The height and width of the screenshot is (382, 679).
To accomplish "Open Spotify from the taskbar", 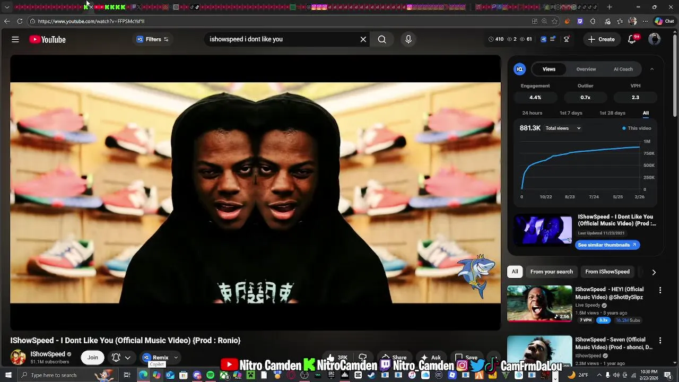I will pos(211,375).
